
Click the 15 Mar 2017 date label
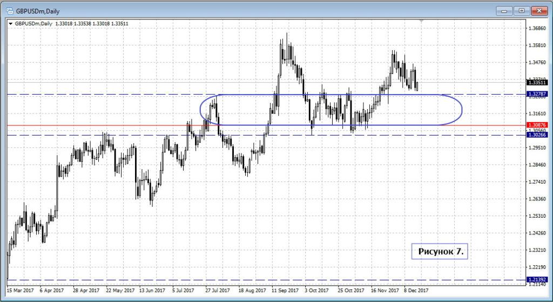21,290
